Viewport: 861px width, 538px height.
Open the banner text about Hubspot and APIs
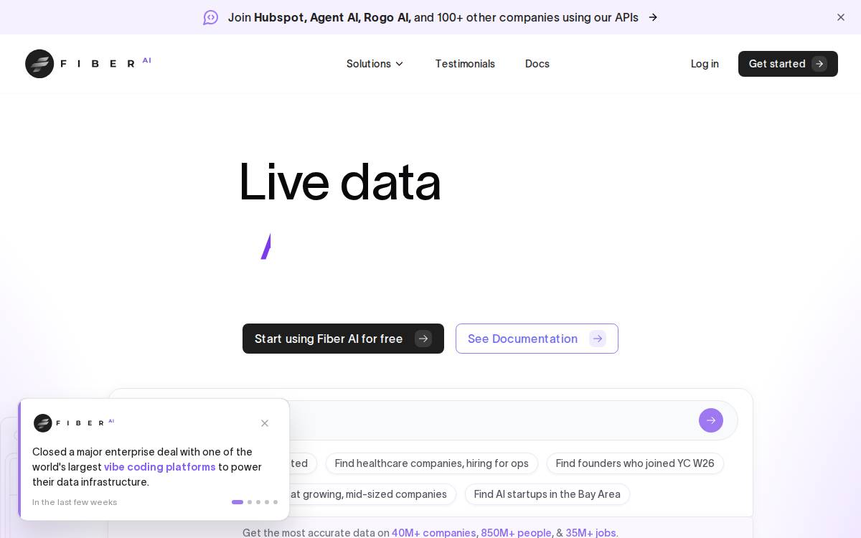pyautogui.click(x=433, y=17)
